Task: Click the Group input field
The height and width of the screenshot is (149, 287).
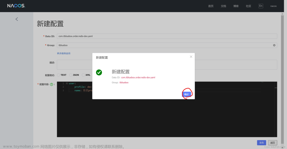Action: pyautogui.click(x=167, y=45)
